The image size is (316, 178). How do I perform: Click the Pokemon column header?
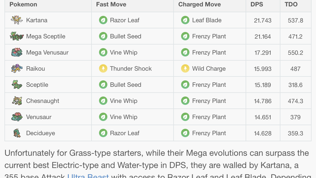pos(23,4)
